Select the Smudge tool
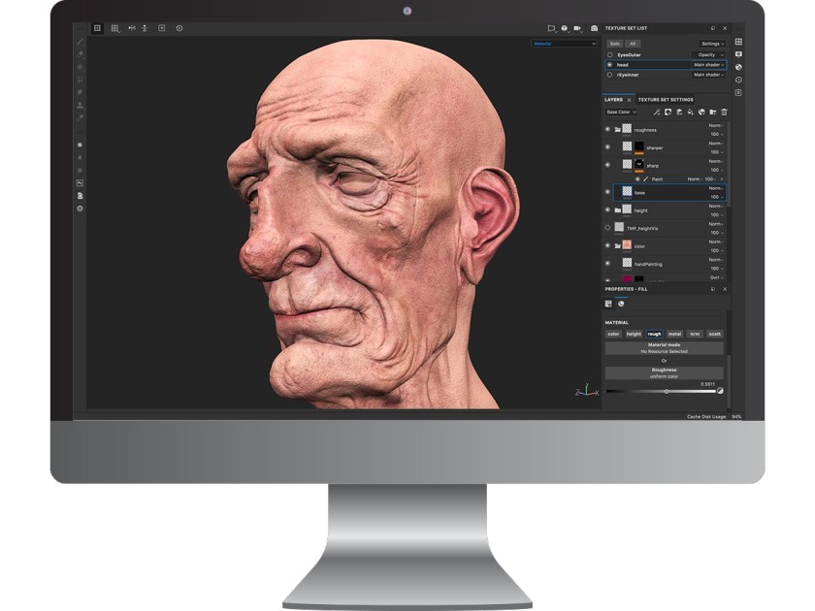This screenshot has width=815, height=611. pyautogui.click(x=80, y=92)
